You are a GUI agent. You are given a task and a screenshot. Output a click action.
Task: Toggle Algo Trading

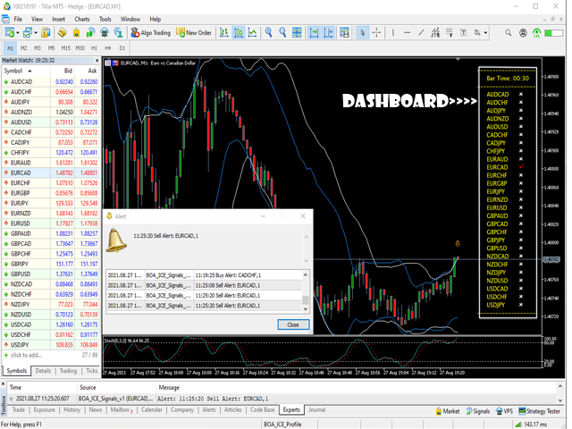coord(151,33)
